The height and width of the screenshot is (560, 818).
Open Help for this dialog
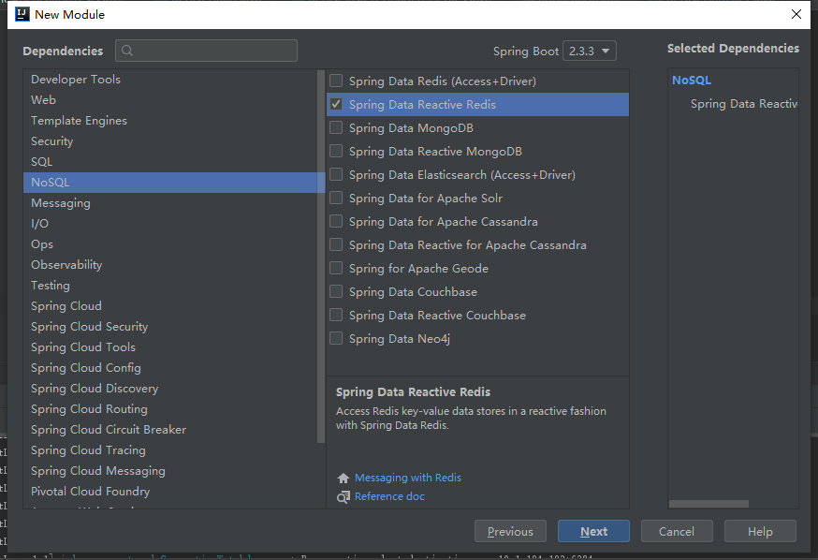(x=760, y=531)
